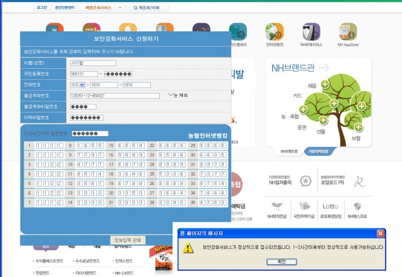Open the 수수료낮은펀드 link
The height and width of the screenshot is (277, 402).
point(88,261)
